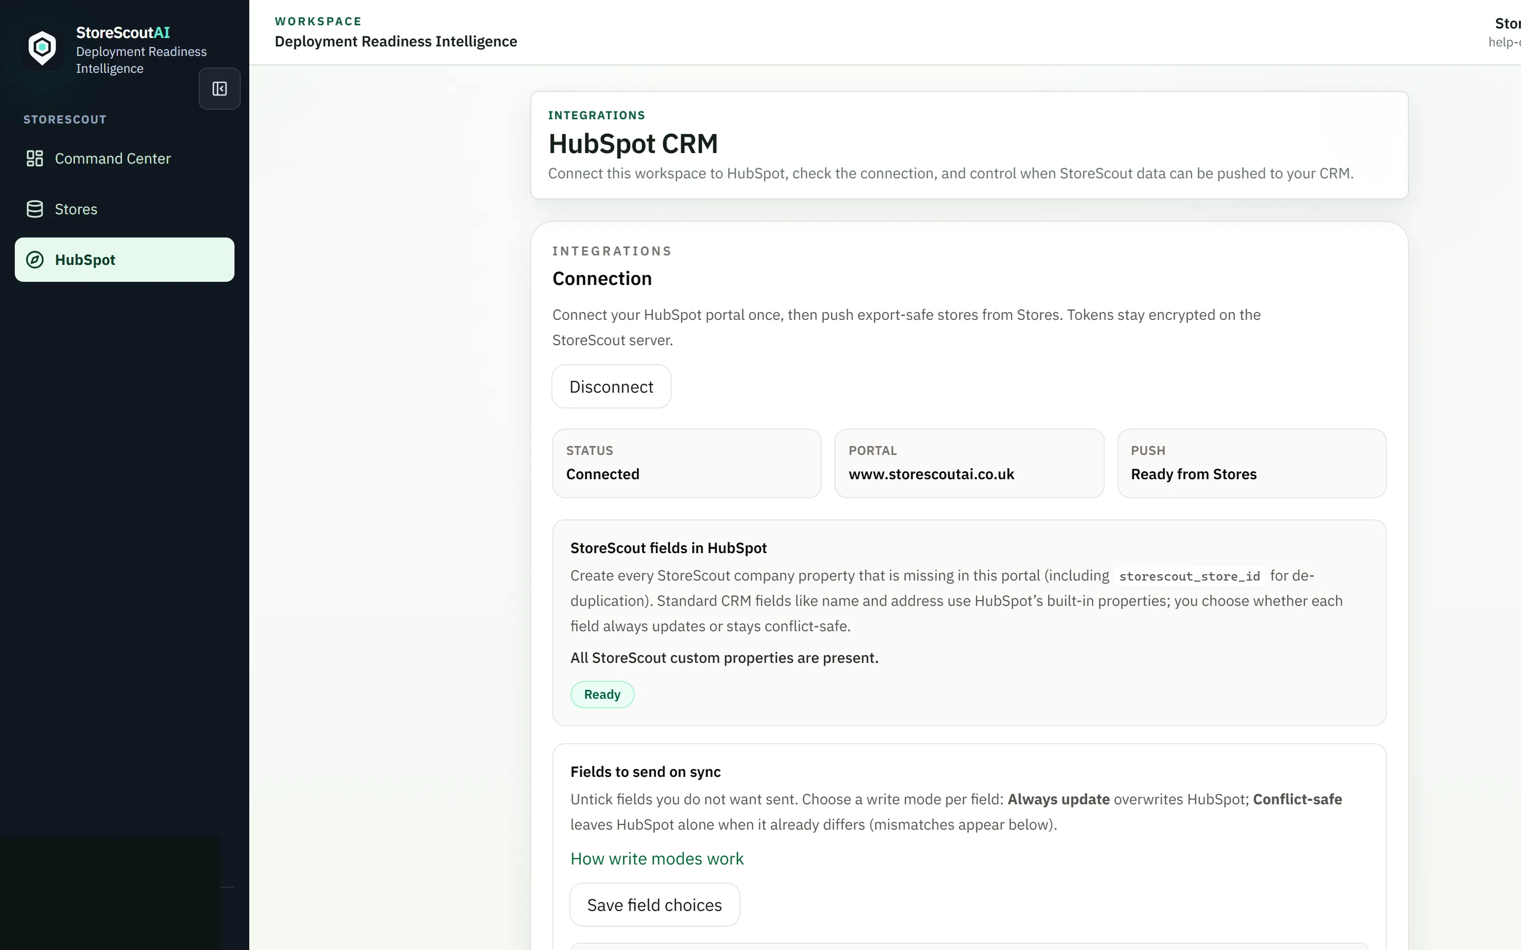Open How write modes work link
The width and height of the screenshot is (1521, 950).
657,858
